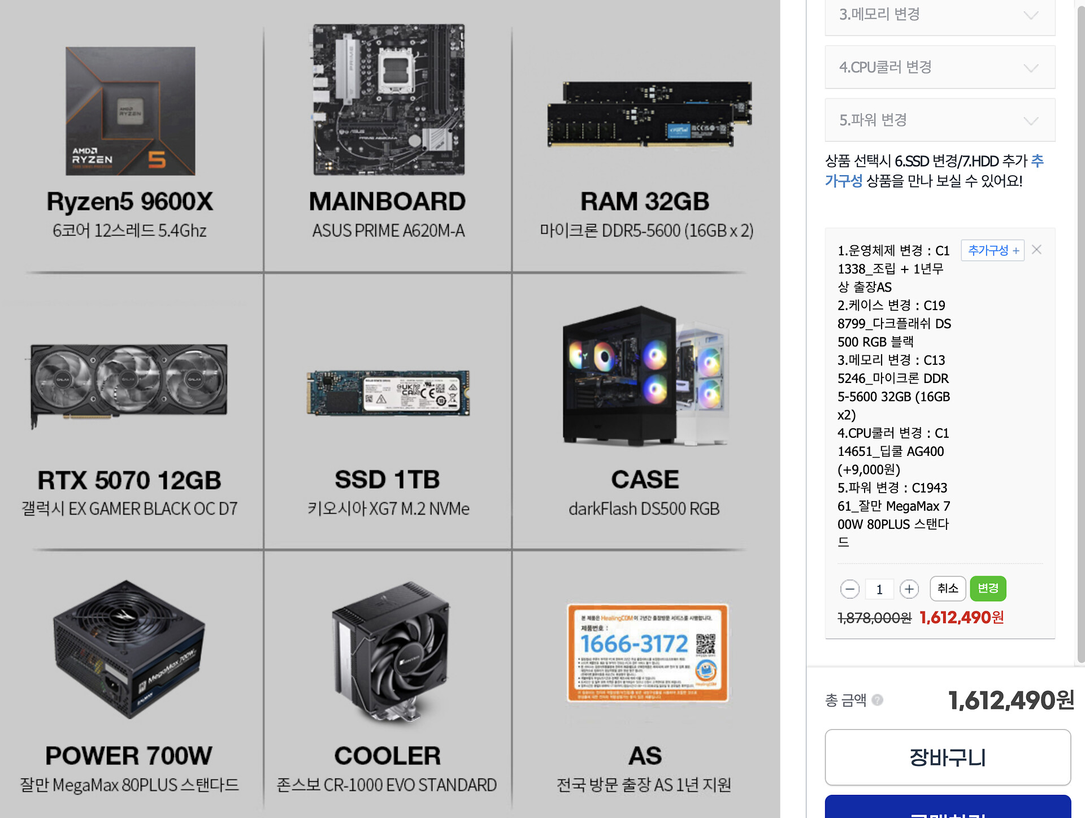Decrease quantity with minus icon
Image resolution: width=1085 pixels, height=818 pixels.
[x=849, y=589]
